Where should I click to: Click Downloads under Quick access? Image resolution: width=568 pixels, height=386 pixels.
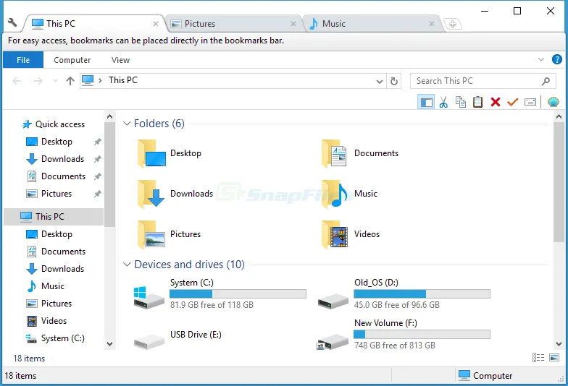point(55,159)
